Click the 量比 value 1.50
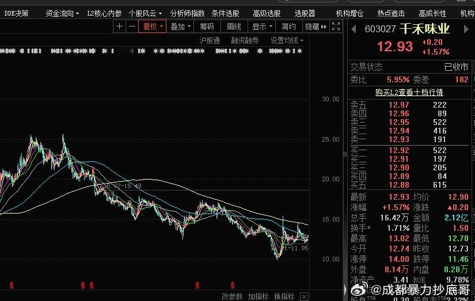 [x=461, y=228]
